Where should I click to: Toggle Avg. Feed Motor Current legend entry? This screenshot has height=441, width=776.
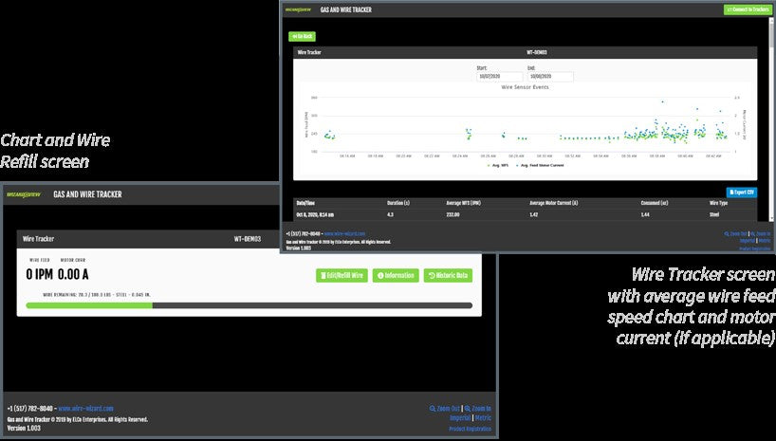point(540,165)
